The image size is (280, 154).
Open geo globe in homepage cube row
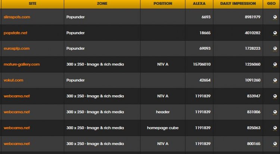tap(275, 128)
